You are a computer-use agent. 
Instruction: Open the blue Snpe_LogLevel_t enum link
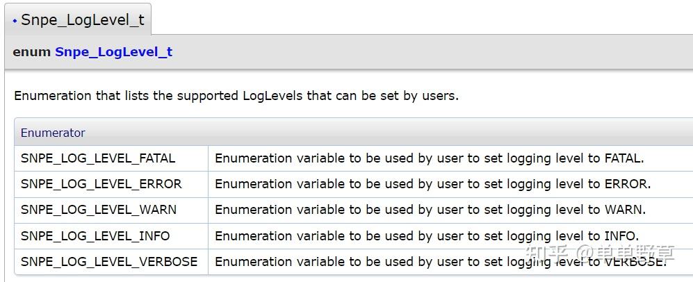[113, 52]
